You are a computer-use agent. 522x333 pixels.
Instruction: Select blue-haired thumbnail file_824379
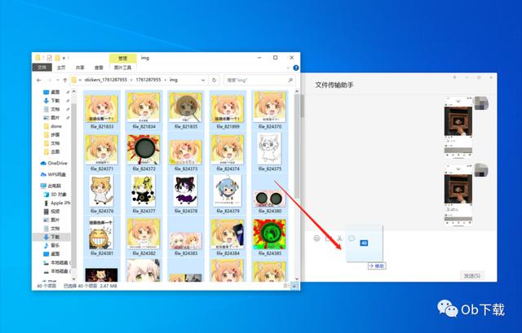click(x=228, y=191)
